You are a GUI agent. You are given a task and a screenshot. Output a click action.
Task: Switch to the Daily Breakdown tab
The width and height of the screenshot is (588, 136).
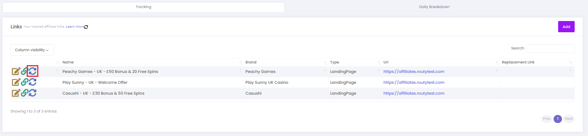coord(434,7)
